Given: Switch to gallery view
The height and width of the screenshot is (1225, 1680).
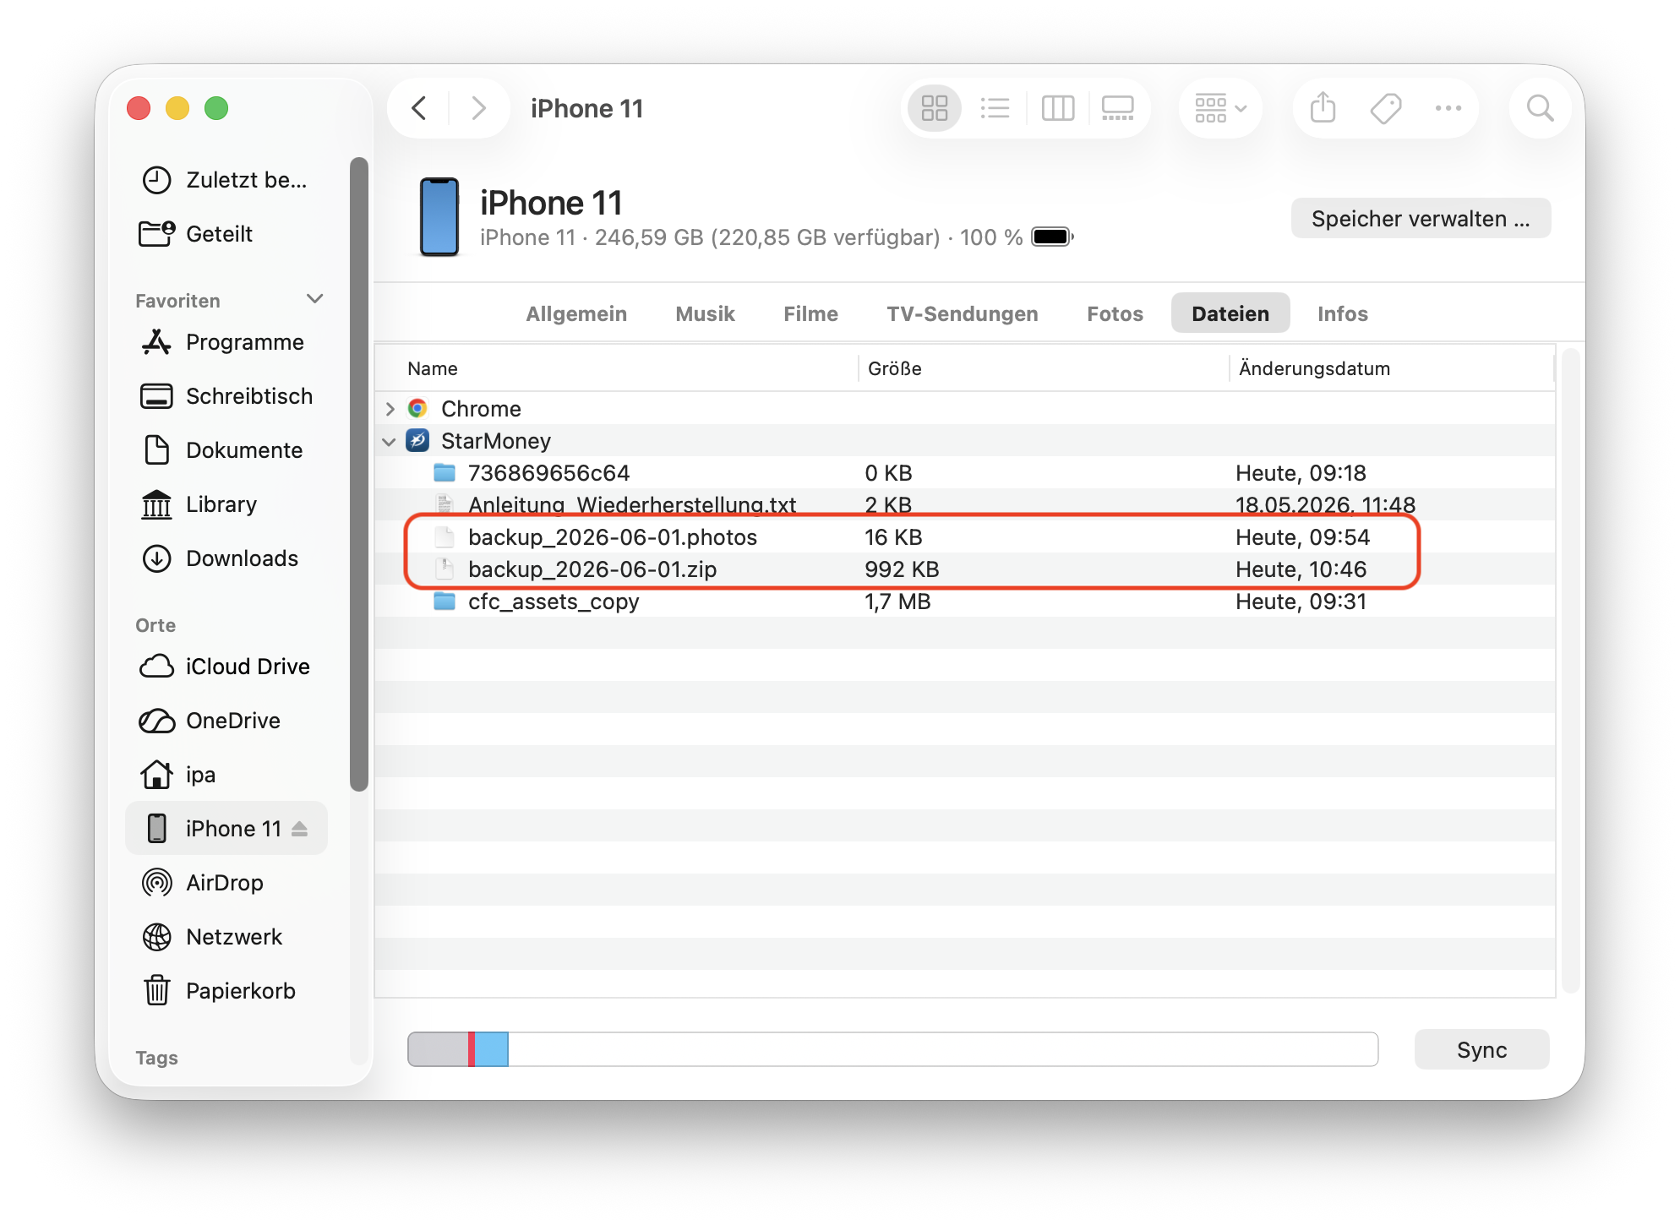Looking at the screenshot, I should (x=1118, y=108).
